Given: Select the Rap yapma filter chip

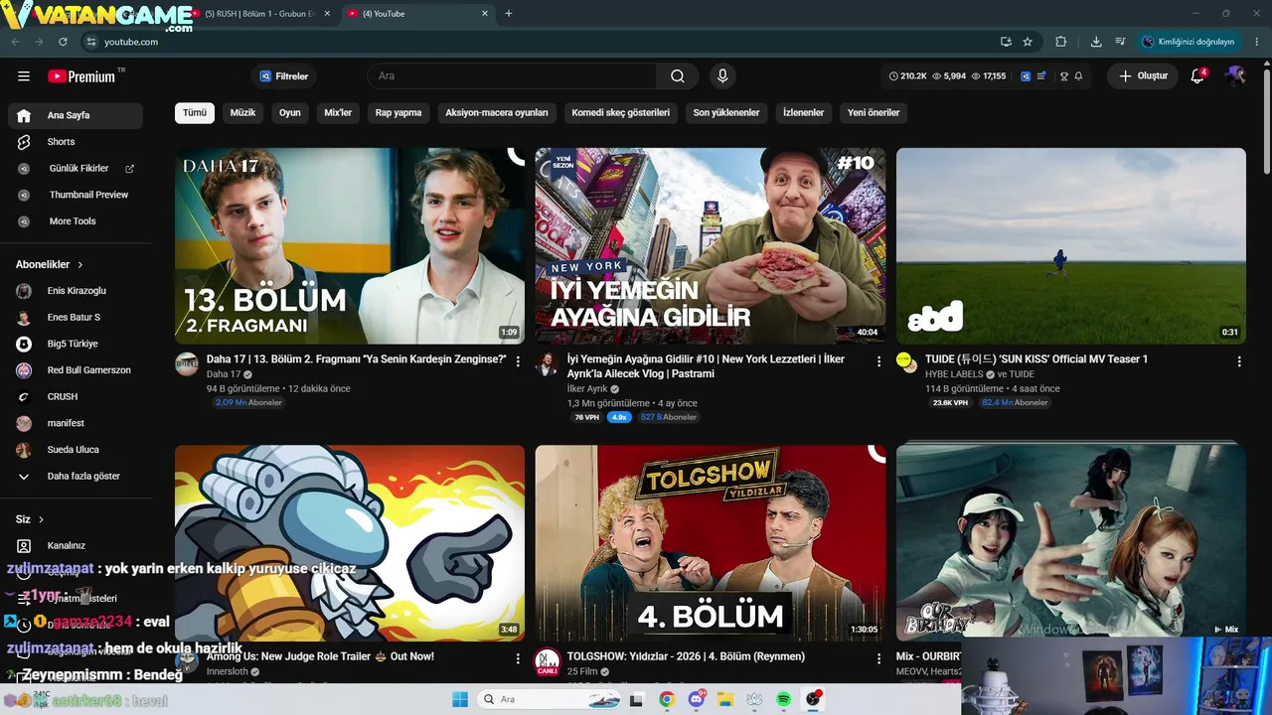Looking at the screenshot, I should [x=398, y=113].
